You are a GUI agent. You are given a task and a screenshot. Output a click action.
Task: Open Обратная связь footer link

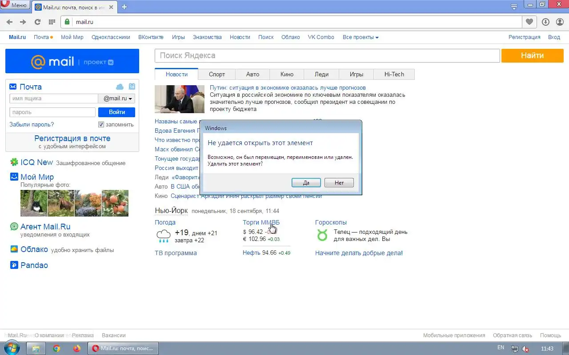coord(513,335)
